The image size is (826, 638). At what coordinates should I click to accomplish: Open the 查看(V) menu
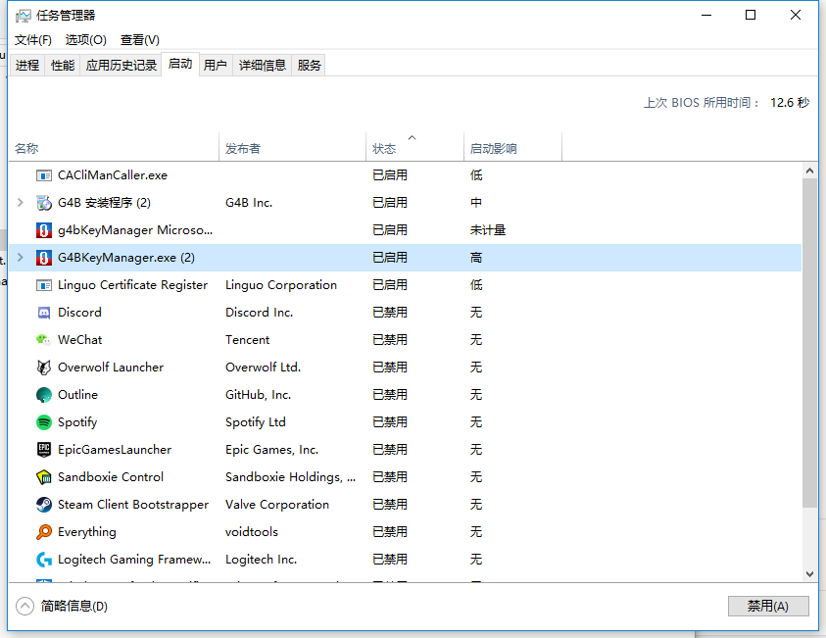tap(139, 40)
